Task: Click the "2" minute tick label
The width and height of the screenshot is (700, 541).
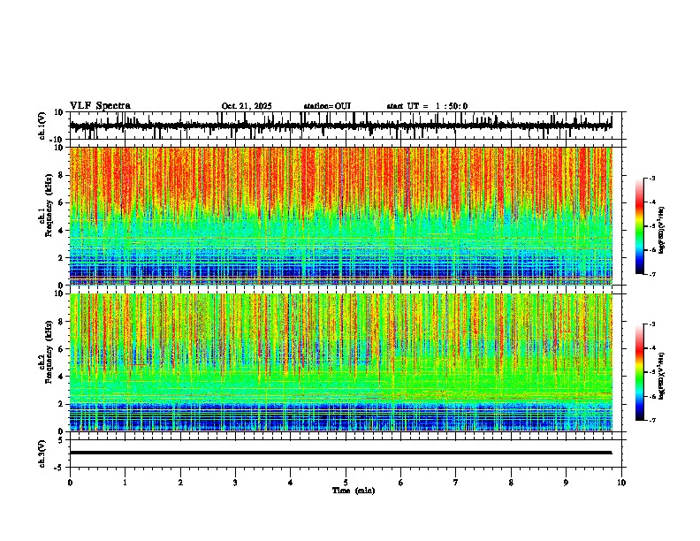Action: (180, 483)
